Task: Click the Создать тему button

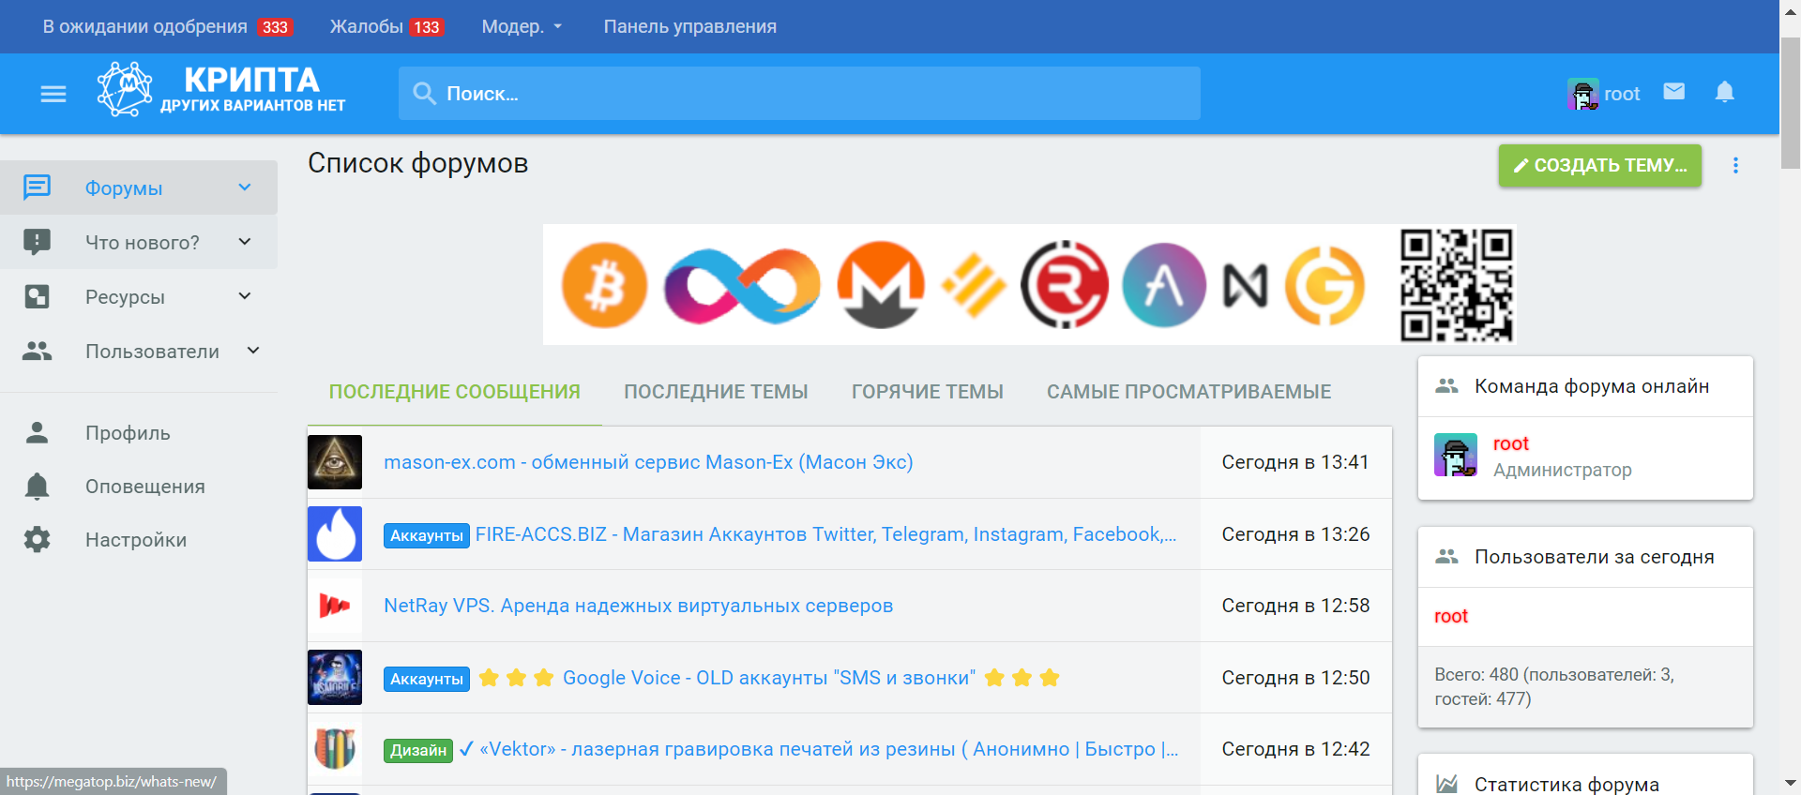Action: [x=1599, y=166]
